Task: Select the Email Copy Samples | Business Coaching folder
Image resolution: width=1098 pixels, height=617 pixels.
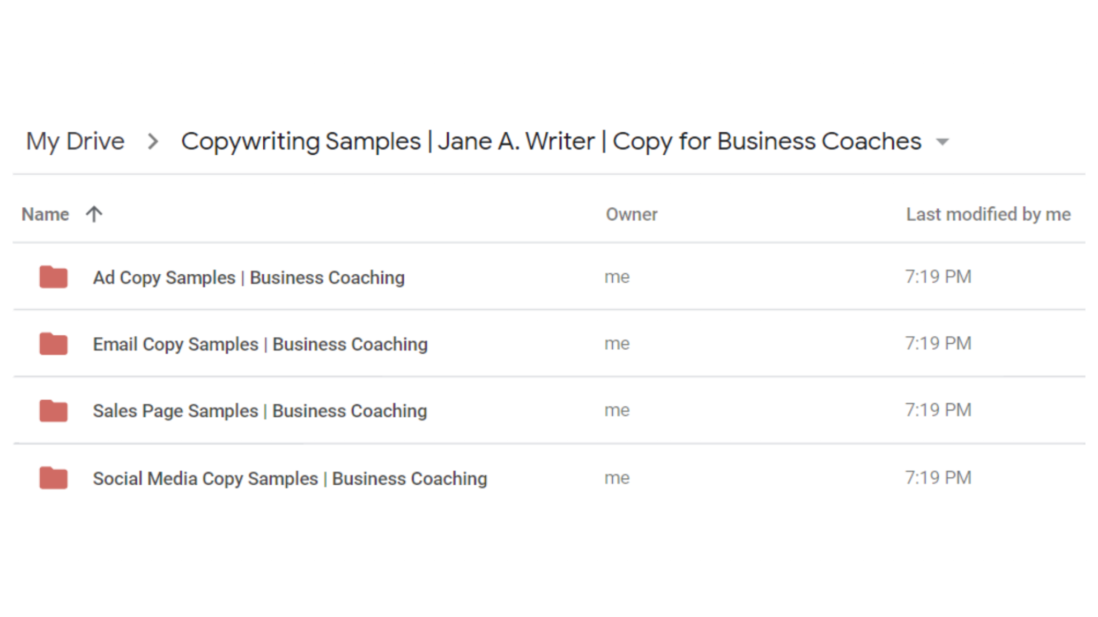Action: pos(260,344)
